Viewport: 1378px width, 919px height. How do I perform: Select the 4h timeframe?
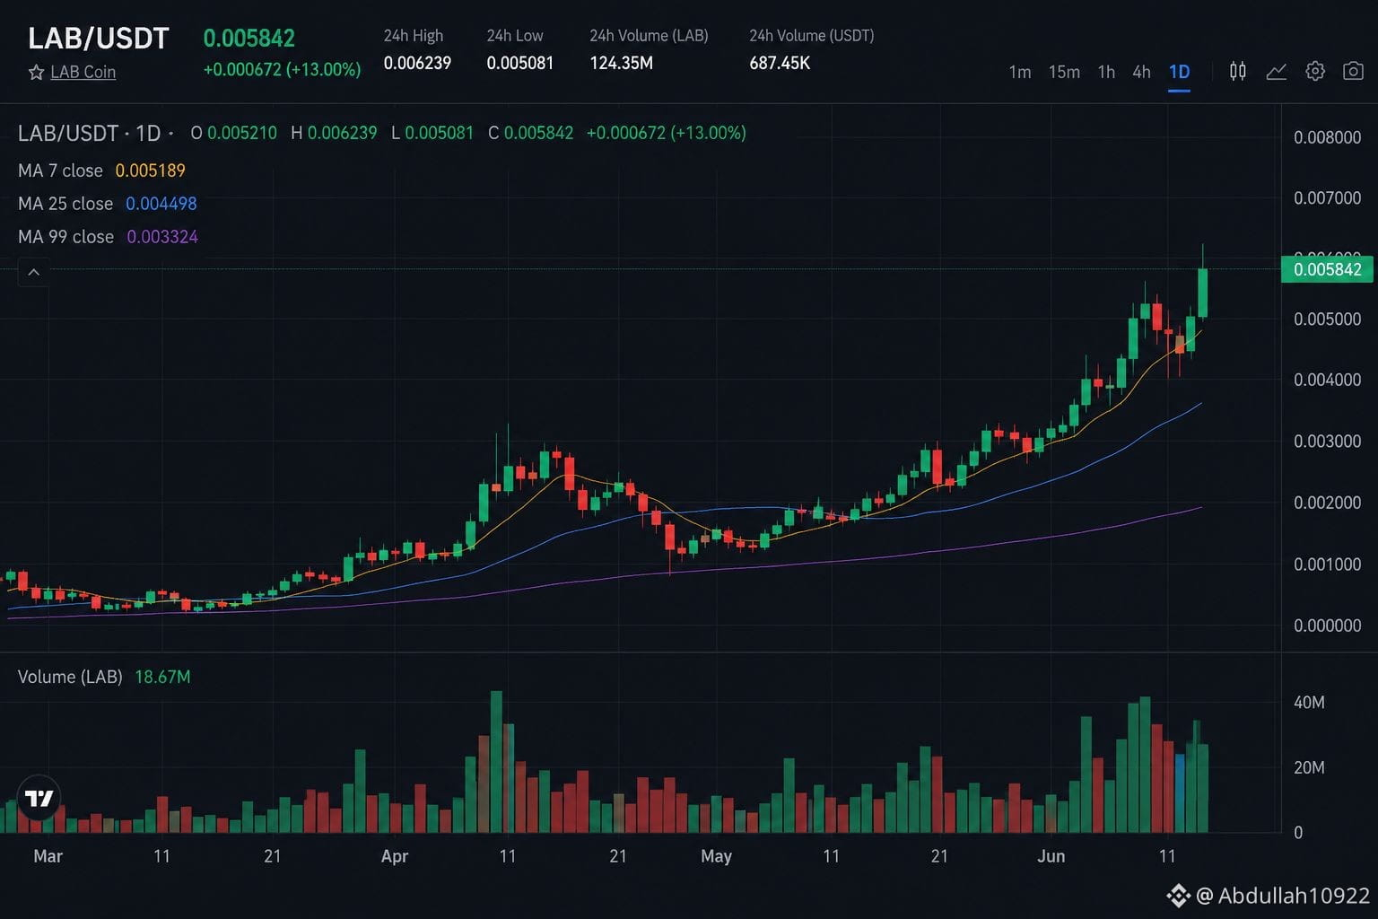pyautogui.click(x=1141, y=72)
